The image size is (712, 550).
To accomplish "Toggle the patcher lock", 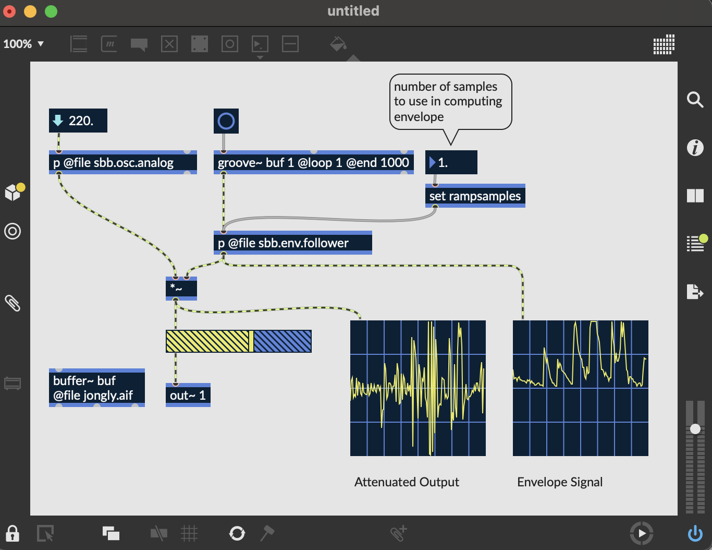I will tap(13, 533).
